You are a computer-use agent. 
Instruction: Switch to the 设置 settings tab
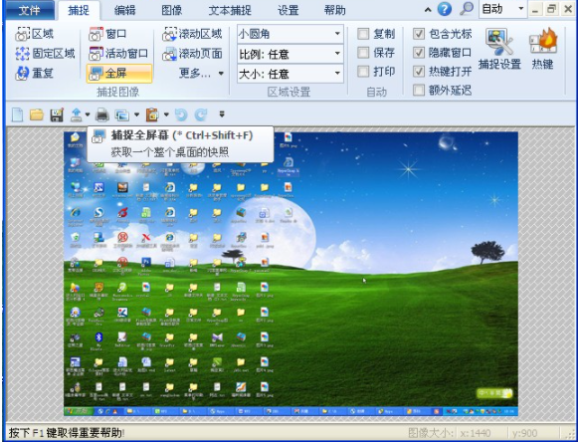point(289,10)
